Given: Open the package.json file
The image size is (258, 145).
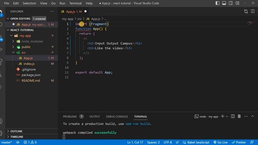Looking at the screenshot, I should pyautogui.click(x=31, y=75).
